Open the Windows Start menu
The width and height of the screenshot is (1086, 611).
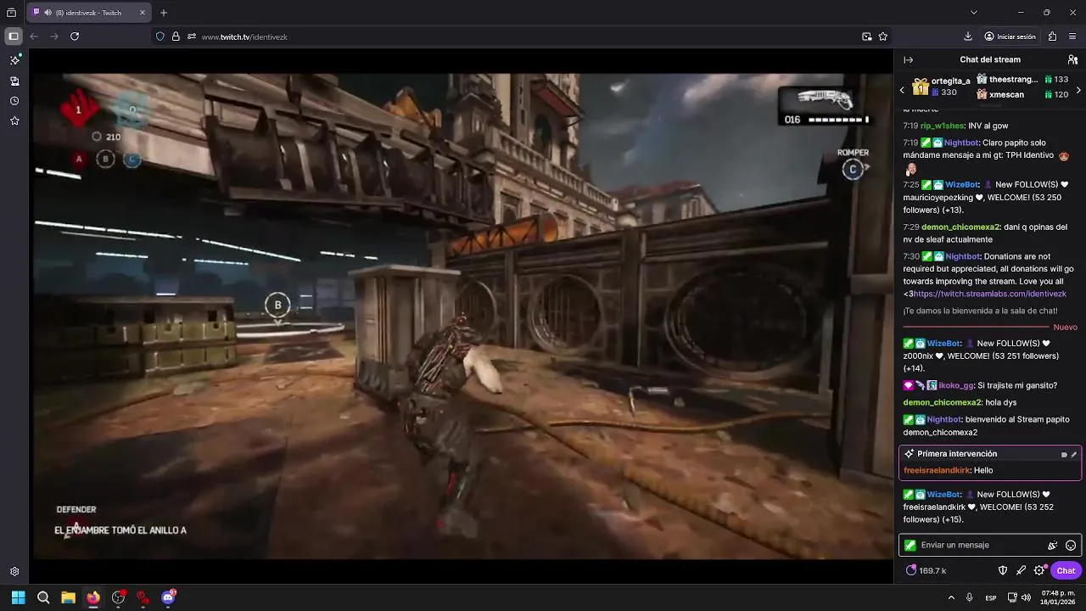point(18,597)
